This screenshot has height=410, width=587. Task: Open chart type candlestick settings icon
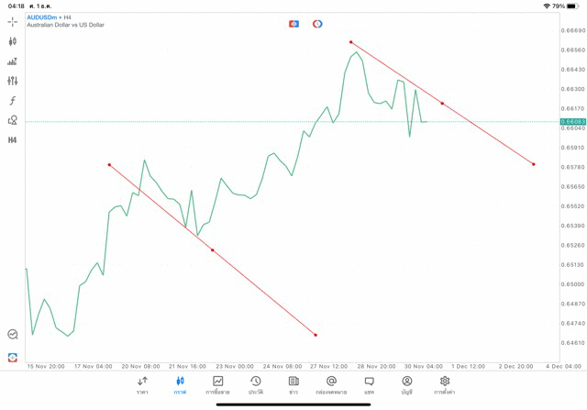(13, 41)
